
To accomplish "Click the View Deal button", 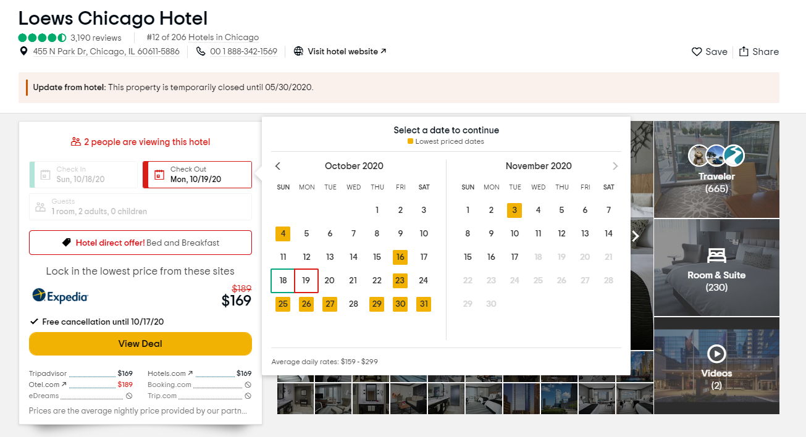I will [x=140, y=344].
